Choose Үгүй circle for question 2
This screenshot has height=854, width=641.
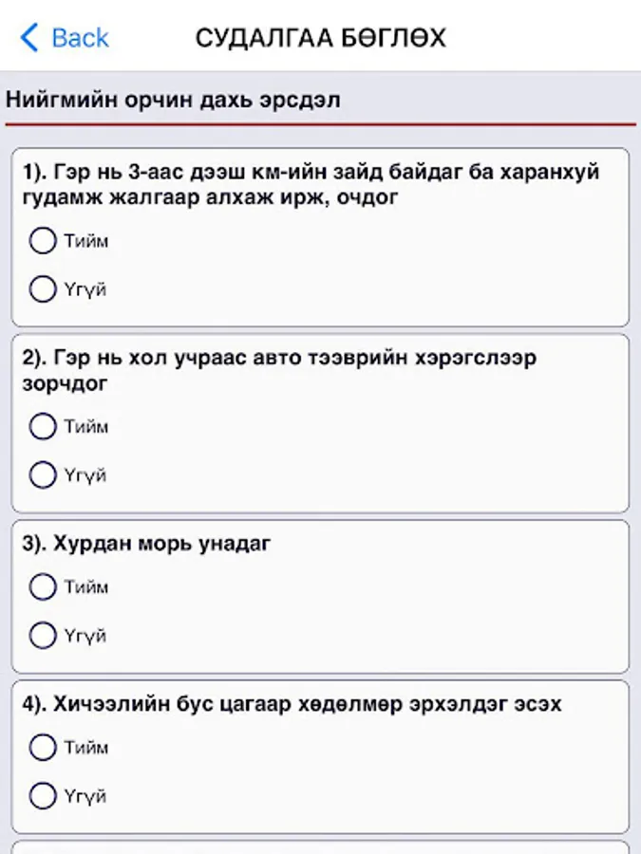(x=43, y=474)
